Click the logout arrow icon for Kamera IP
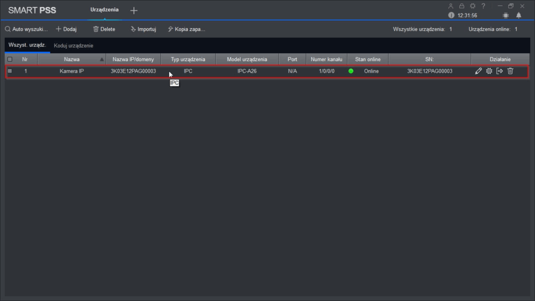Image resolution: width=535 pixels, height=301 pixels. pyautogui.click(x=499, y=71)
